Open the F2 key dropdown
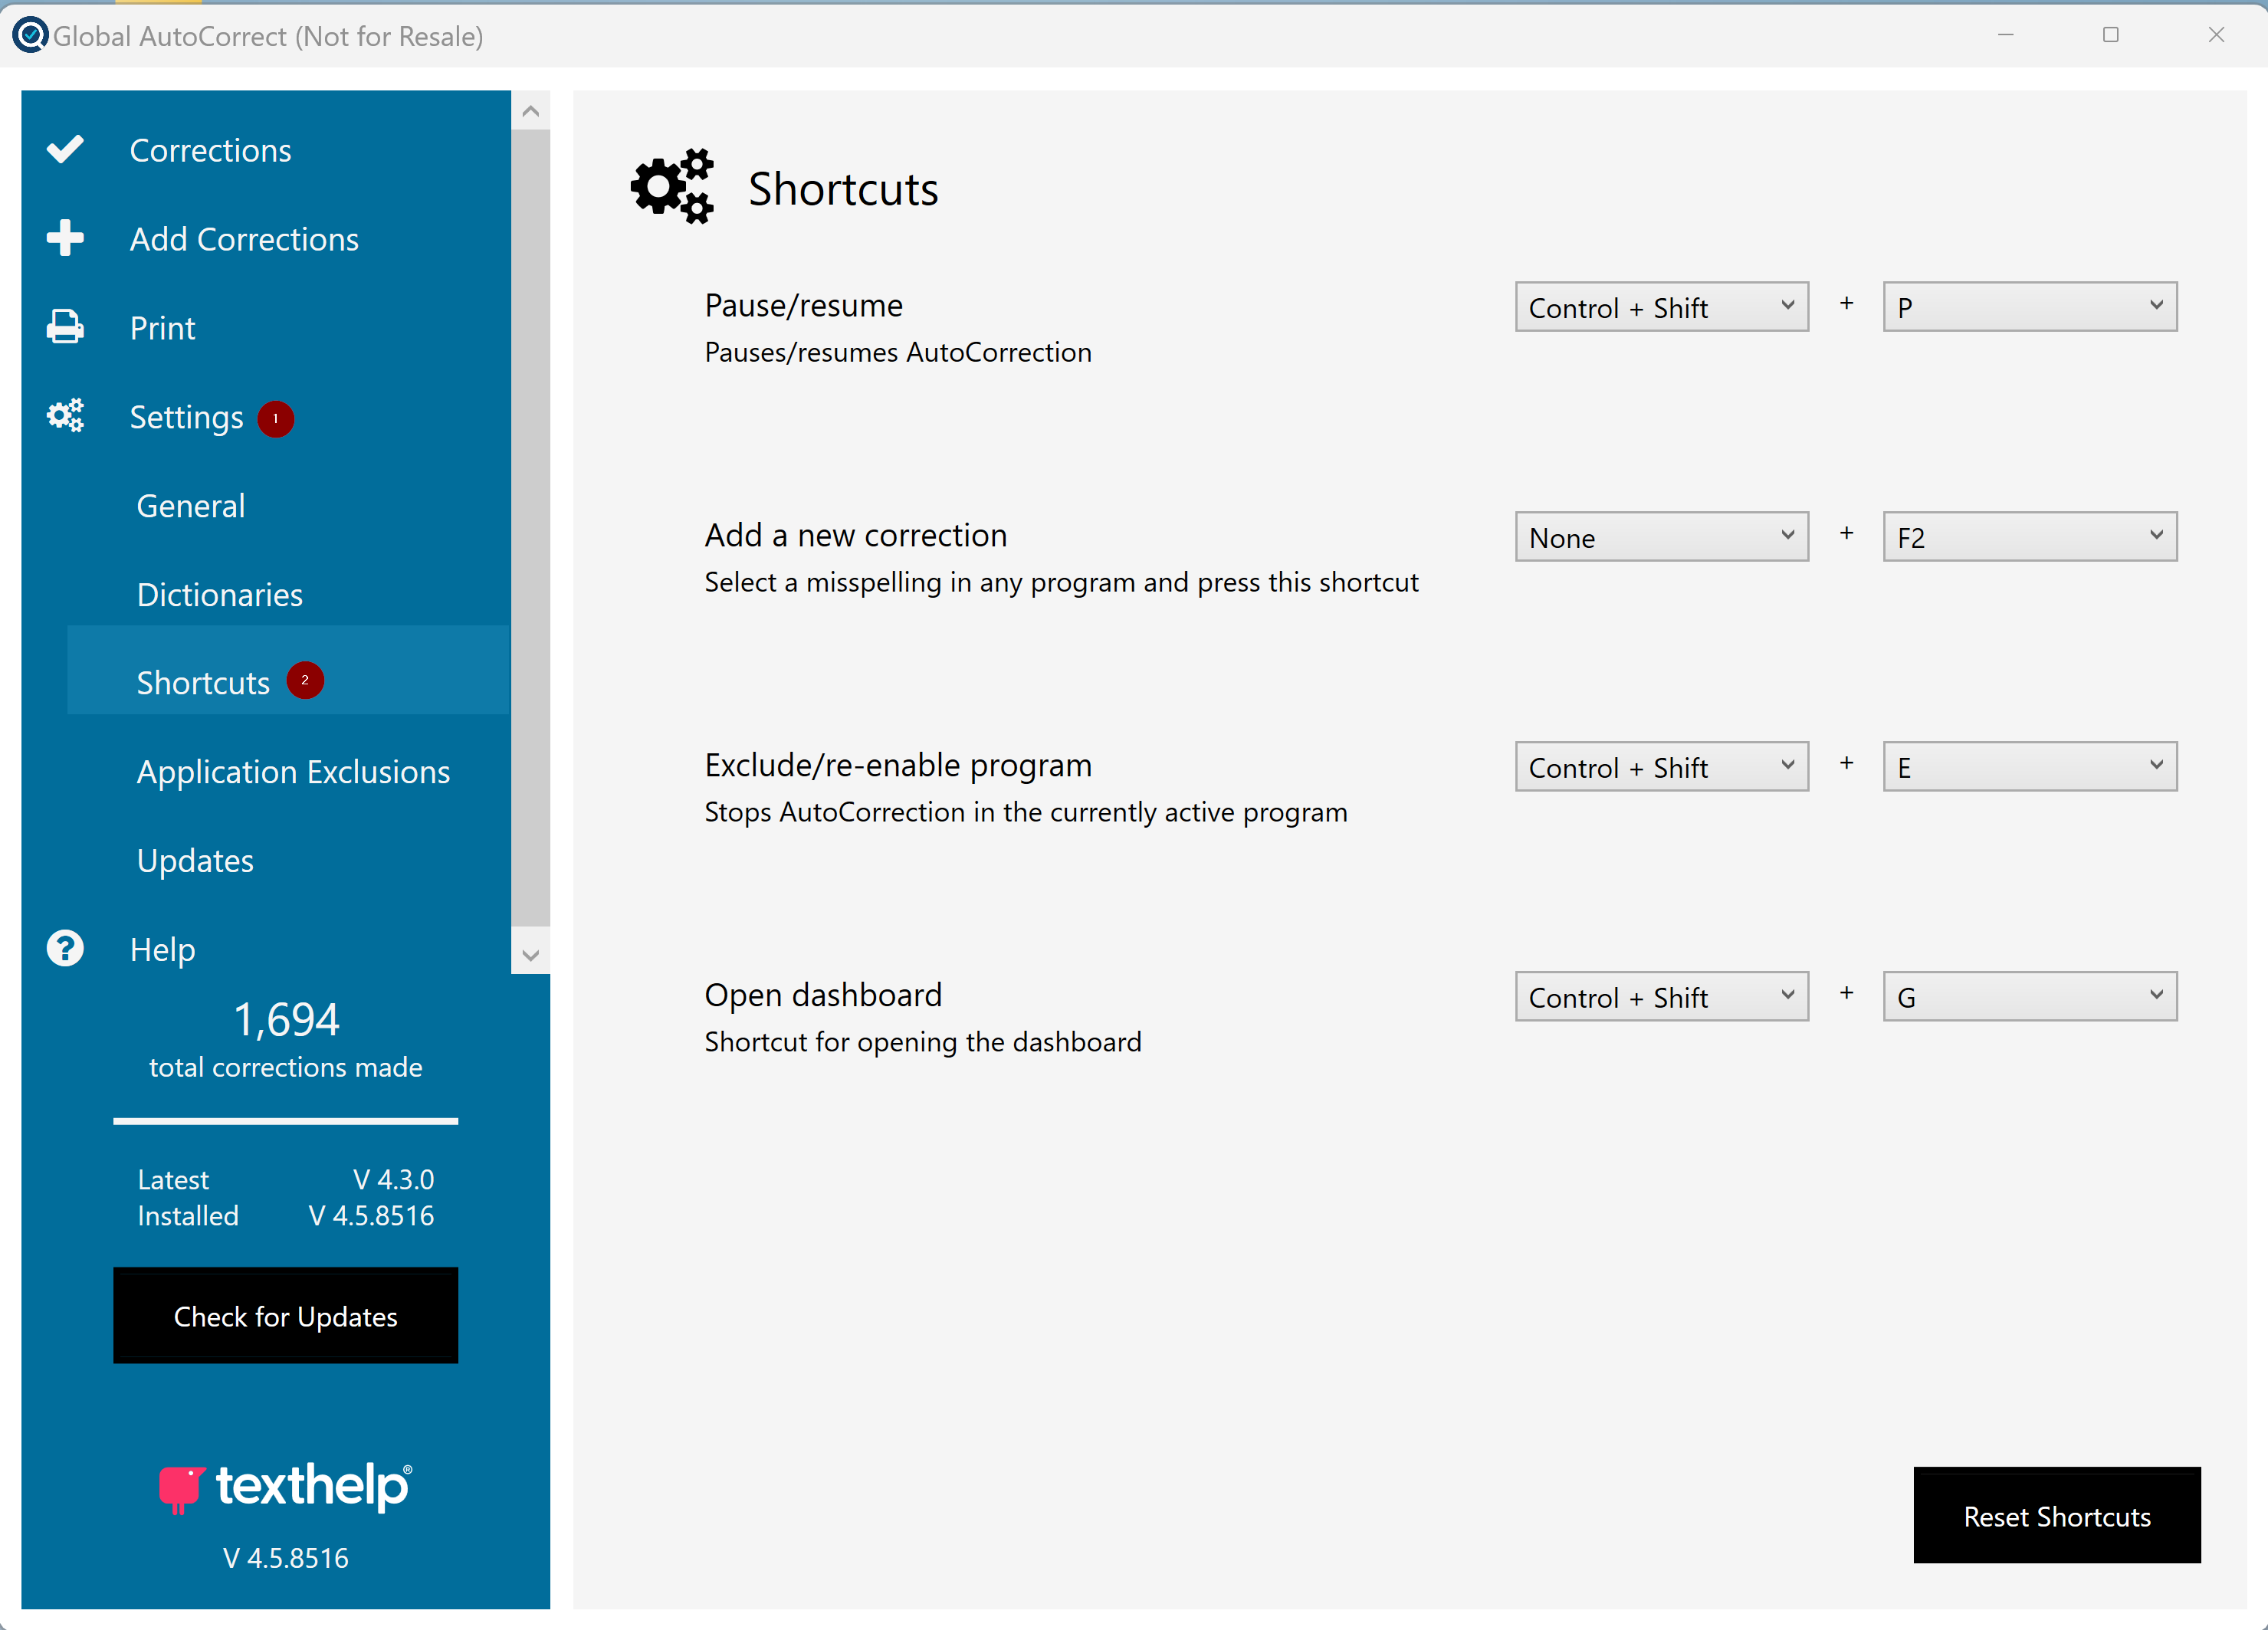Screen dimensions: 2268x1630 2029,537
